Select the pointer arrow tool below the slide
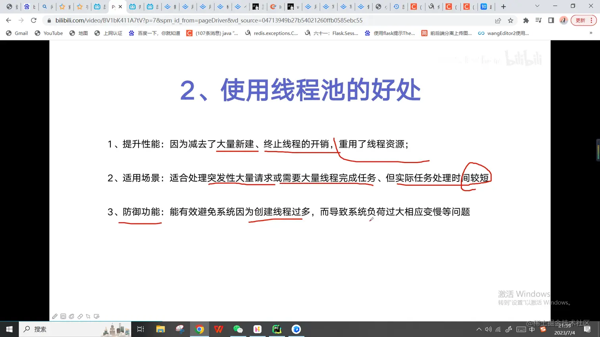The width and height of the screenshot is (600, 337). point(88,316)
